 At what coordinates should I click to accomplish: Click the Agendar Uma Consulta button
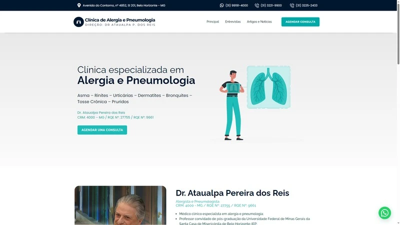click(102, 130)
